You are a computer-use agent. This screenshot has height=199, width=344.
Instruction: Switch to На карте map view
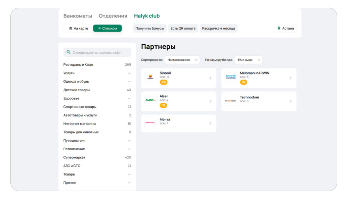tap(79, 28)
